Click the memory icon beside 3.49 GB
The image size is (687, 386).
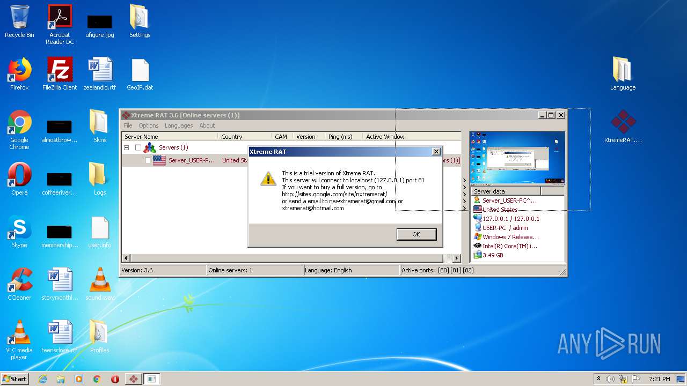click(x=477, y=255)
